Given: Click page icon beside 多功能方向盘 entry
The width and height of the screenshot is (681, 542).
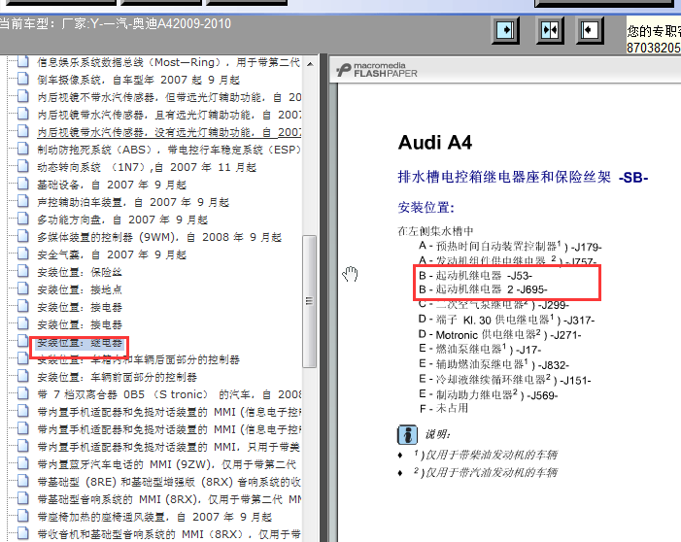Looking at the screenshot, I should click(23, 218).
